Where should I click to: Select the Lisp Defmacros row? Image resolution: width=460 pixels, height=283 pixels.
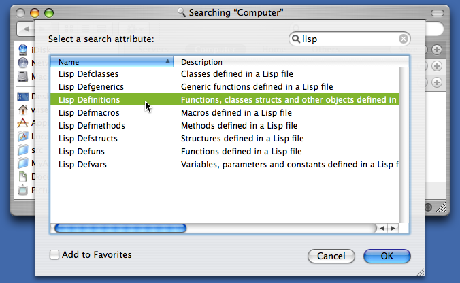225,113
